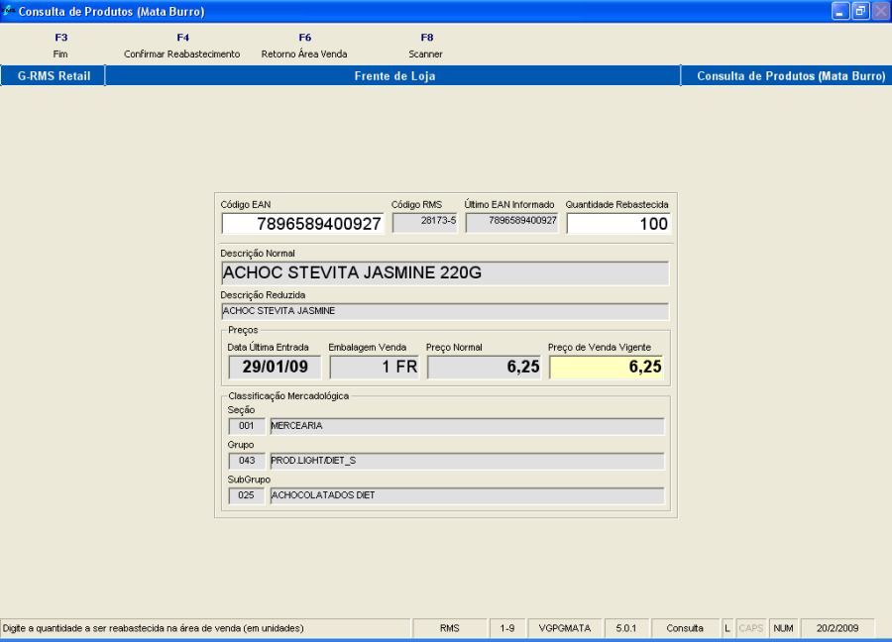The height and width of the screenshot is (642, 892).
Task: Click the application icon in the title bar
Action: point(8,11)
